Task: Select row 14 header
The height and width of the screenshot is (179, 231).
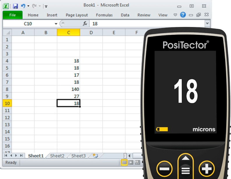Action: (x=7, y=132)
